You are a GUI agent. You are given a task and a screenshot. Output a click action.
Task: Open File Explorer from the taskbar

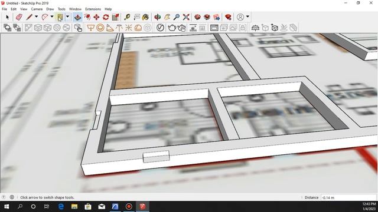[74, 207]
